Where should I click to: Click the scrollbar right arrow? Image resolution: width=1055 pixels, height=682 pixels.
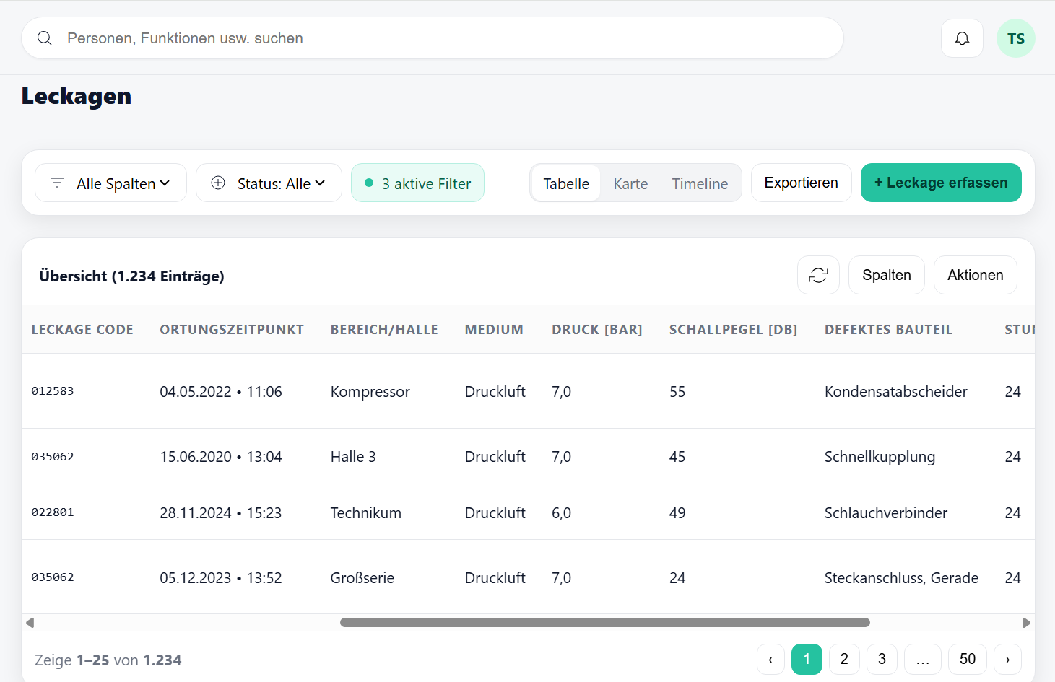1026,623
